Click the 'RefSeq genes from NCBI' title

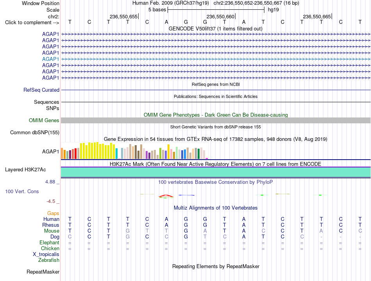pos(216,84)
